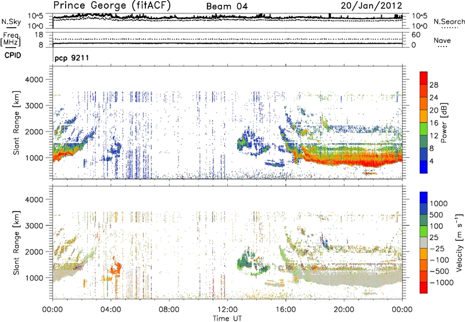
Task: Click the '18' frequency axis value
Action: (39, 35)
